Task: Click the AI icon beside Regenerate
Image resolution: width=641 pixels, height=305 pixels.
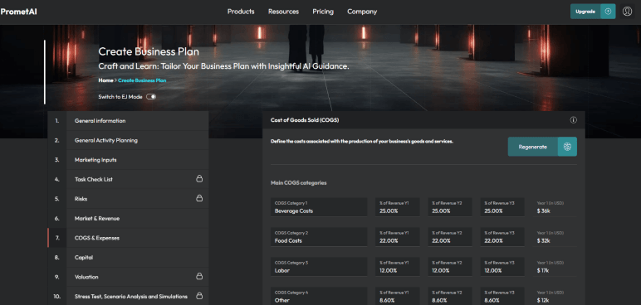Action: (567, 147)
